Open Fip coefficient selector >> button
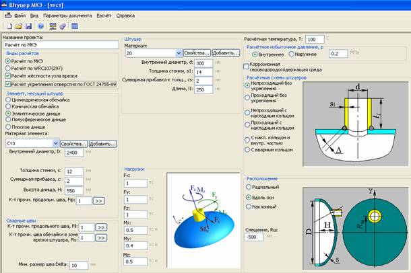Image resolution: width=411 pixels, height=273 pixels. point(98,201)
